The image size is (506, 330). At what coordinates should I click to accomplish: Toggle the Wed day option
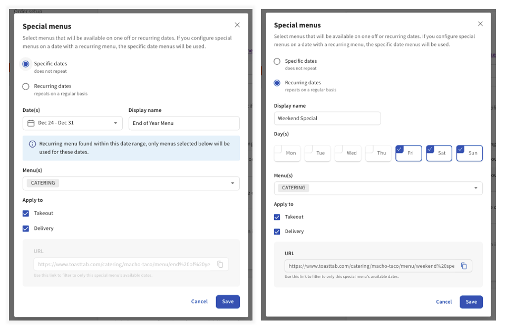(348, 153)
